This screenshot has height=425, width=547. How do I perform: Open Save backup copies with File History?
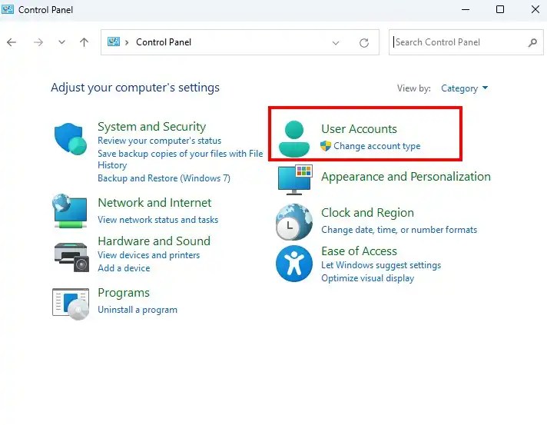point(181,159)
